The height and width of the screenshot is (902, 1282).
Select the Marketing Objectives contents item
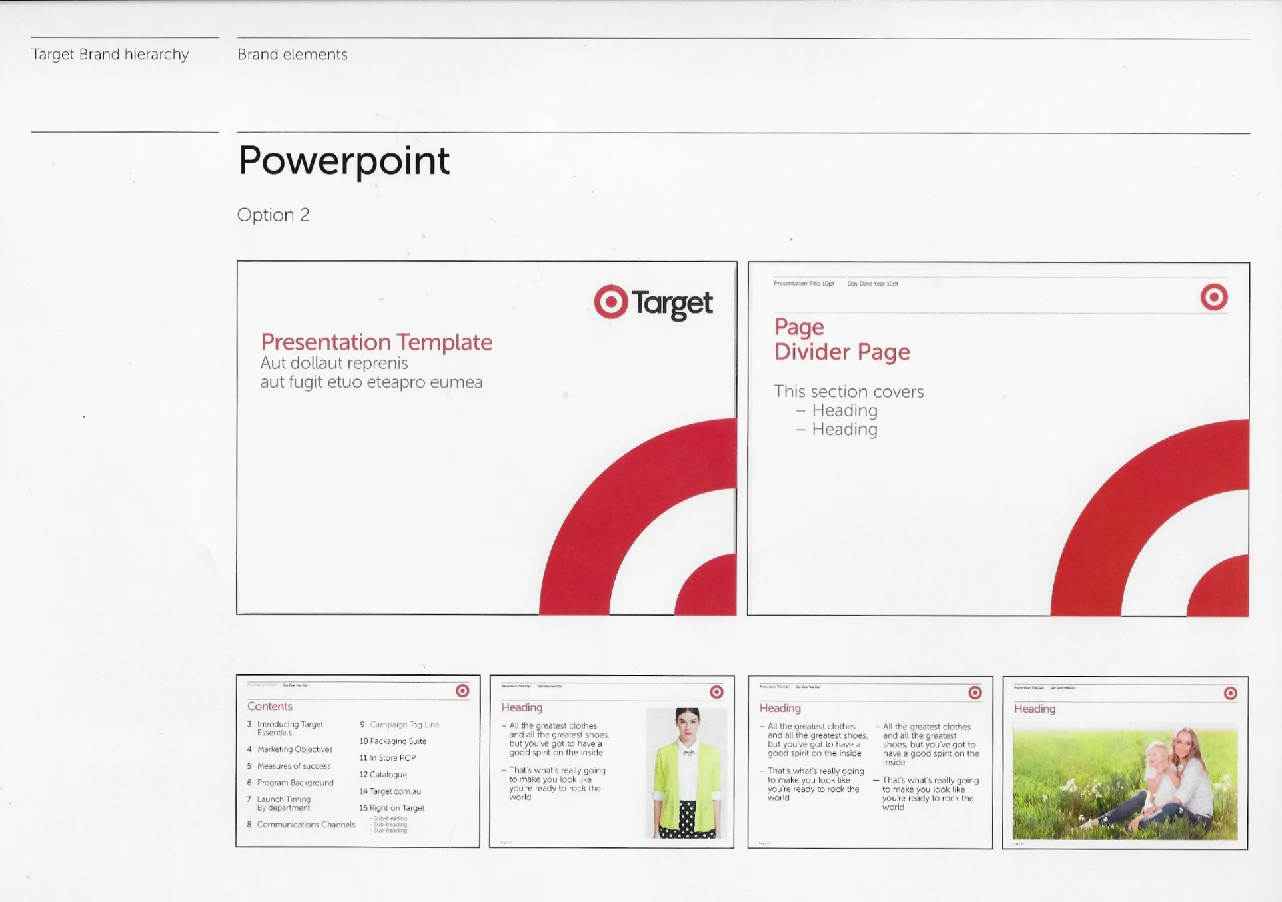[295, 749]
